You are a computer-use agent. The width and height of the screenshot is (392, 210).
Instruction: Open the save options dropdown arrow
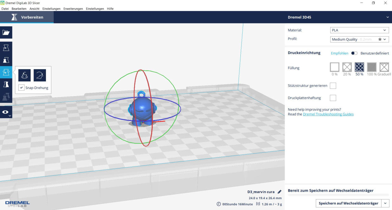click(385, 203)
